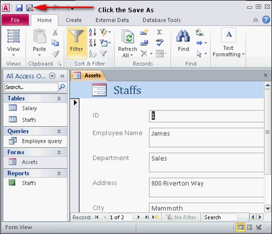Click the Find binoculars icon
The image size is (272, 234).
(183, 36)
